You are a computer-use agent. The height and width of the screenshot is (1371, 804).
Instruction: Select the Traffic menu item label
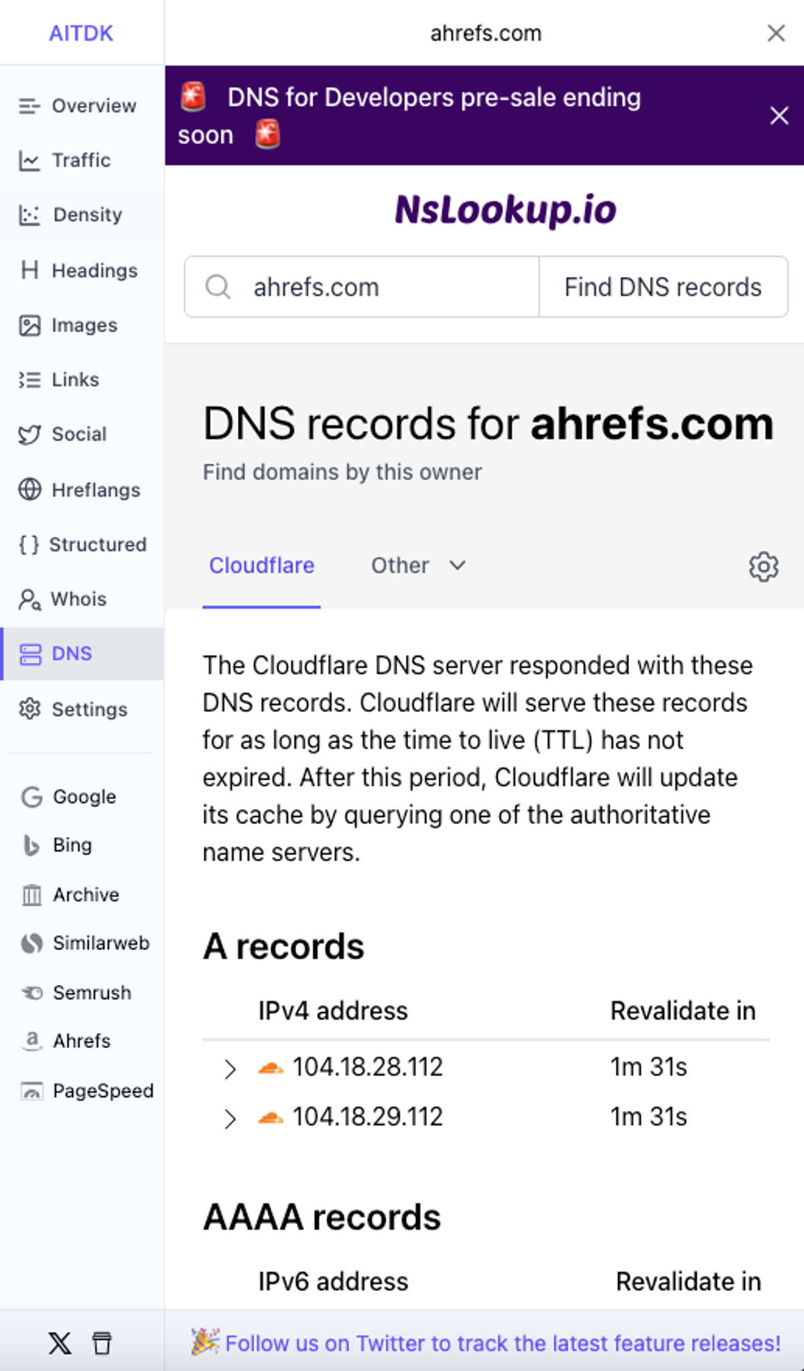[81, 161]
